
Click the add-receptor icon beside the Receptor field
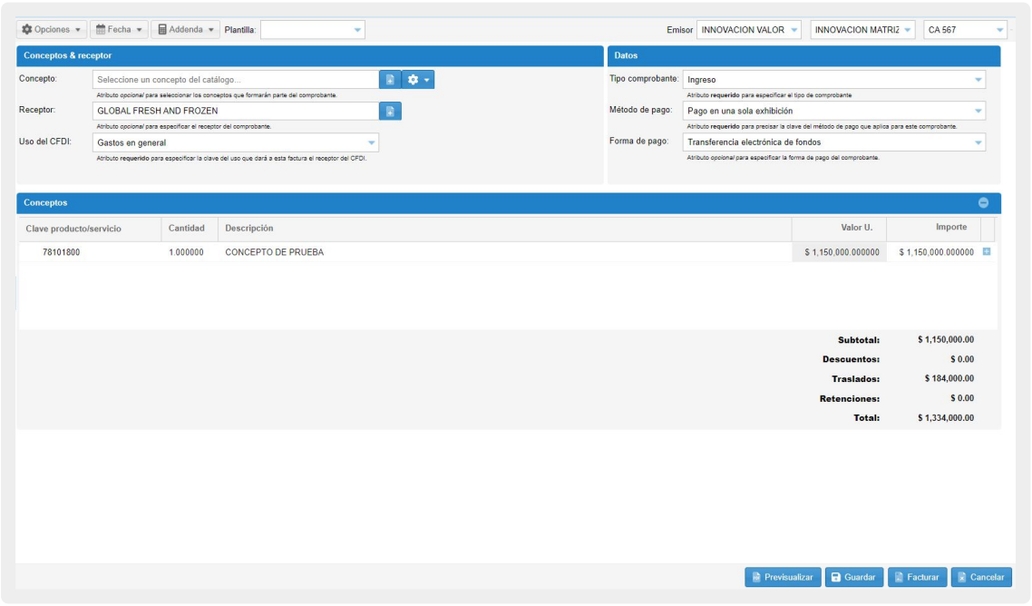click(390, 111)
